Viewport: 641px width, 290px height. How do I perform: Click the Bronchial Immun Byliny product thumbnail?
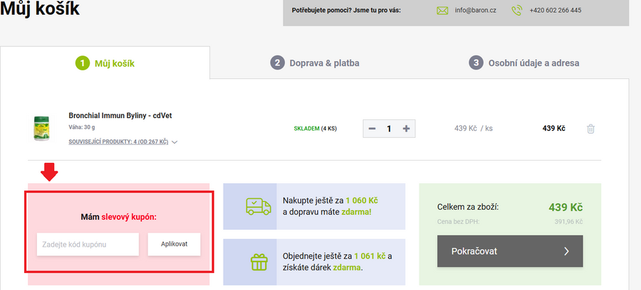(x=44, y=128)
